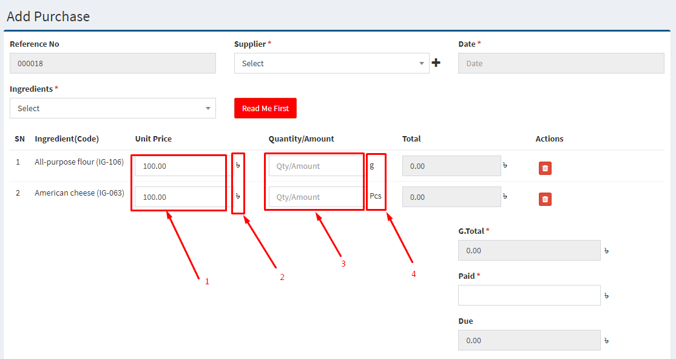Click the currency symbol beside Due field
Viewport: 676px width, 359px height.
pyautogui.click(x=606, y=341)
